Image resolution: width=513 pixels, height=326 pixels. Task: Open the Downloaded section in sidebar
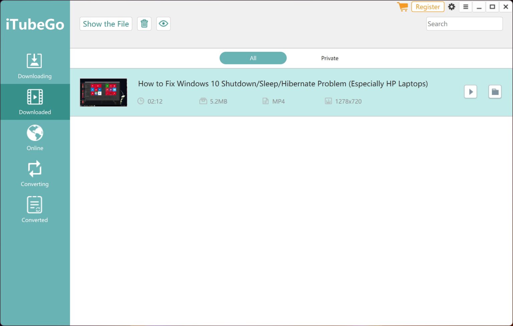pos(35,97)
